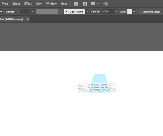The image size is (163, 136).
Task: Close the RGB/Preview document tab
Action: point(27,19)
